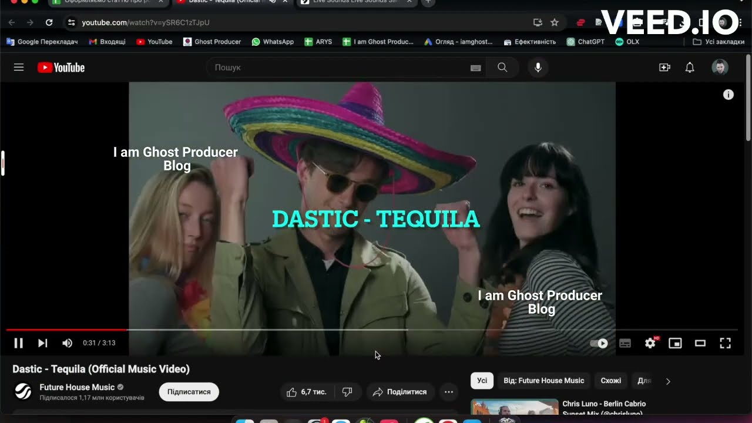Go forward in browser history

click(31, 22)
